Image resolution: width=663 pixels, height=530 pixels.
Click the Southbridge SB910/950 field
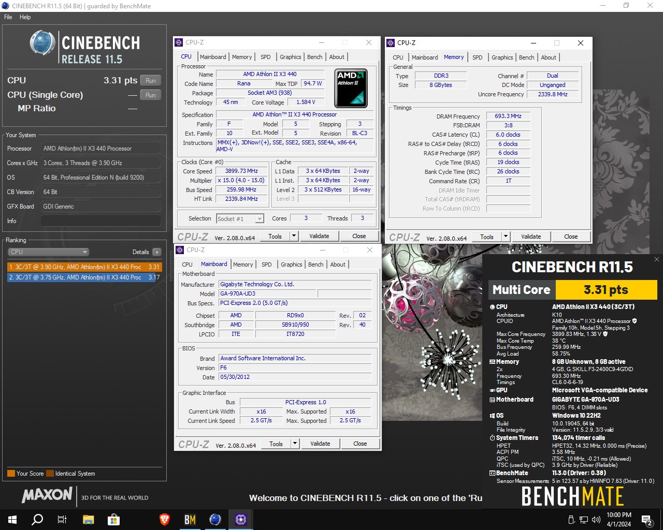point(295,325)
